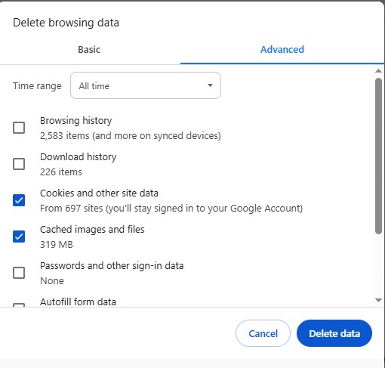Click '2,583 items (and more on synced devices)'

131,136
